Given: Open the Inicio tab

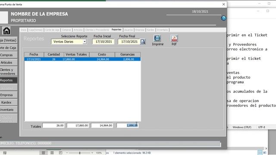Looking at the screenshot, I should (24, 30).
